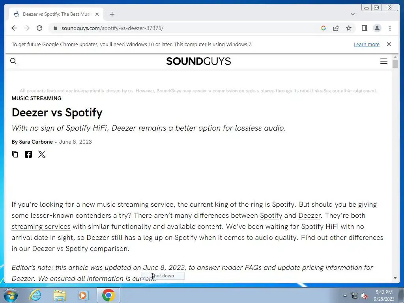Image resolution: width=404 pixels, height=303 pixels.
Task: Share article on Facebook
Action: click(x=28, y=154)
